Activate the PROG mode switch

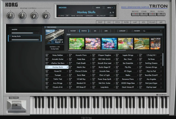pyautogui.click(x=152, y=14)
